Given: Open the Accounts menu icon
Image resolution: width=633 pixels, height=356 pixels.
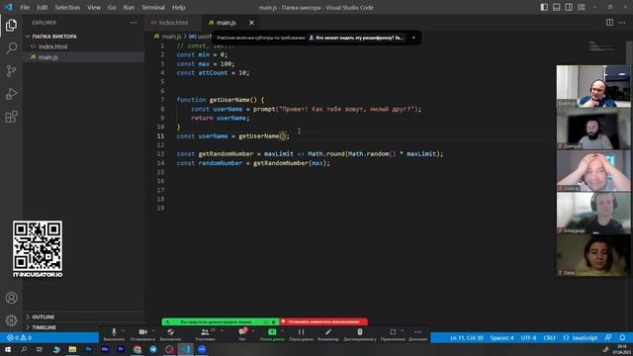Looking at the screenshot, I should tap(11, 298).
